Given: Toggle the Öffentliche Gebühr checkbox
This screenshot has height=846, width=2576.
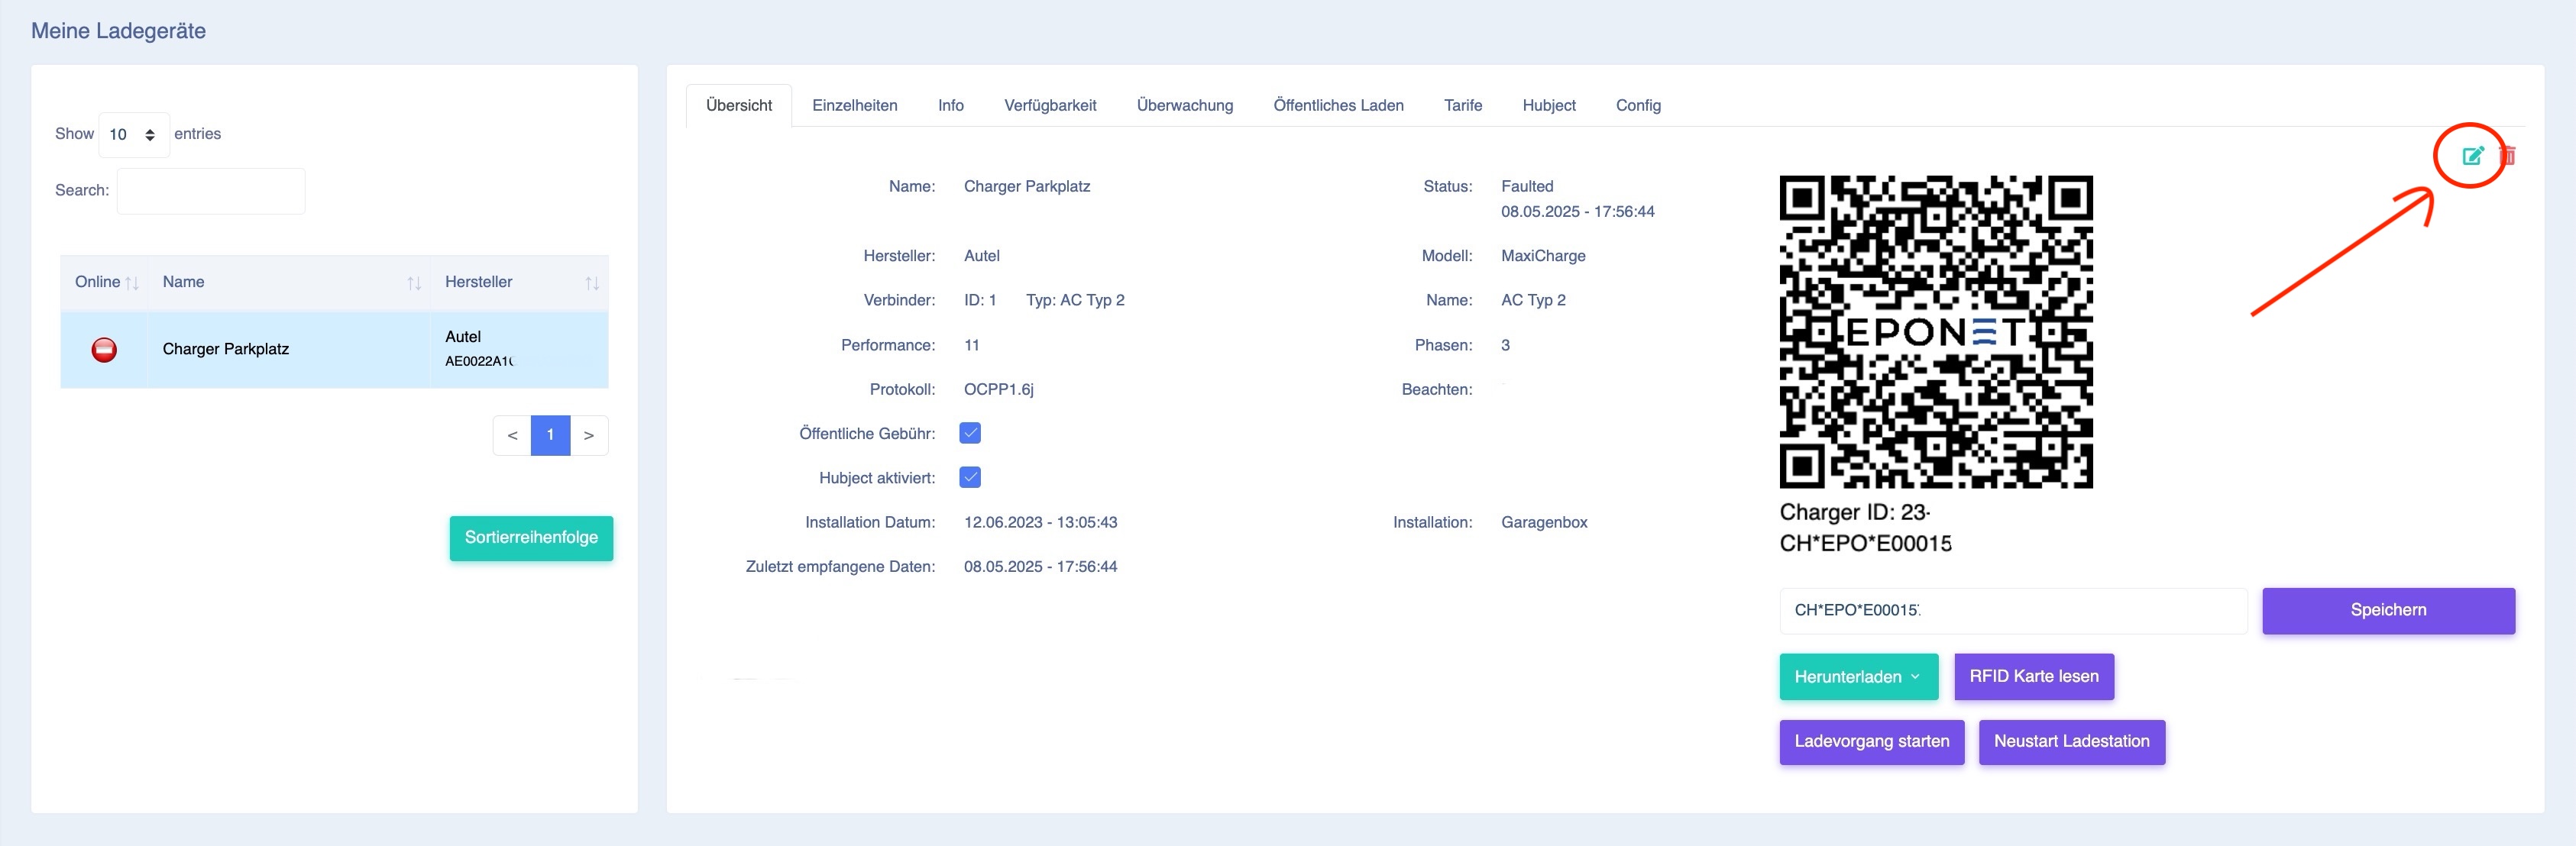Looking at the screenshot, I should point(970,433).
